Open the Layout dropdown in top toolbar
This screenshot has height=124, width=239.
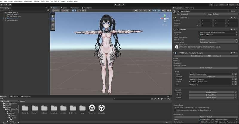click(233, 5)
